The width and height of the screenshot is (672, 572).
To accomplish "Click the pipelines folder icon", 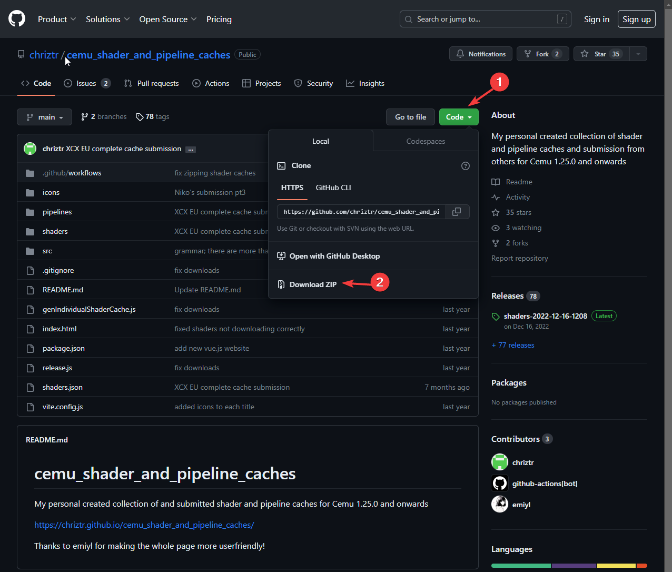I will pos(30,212).
